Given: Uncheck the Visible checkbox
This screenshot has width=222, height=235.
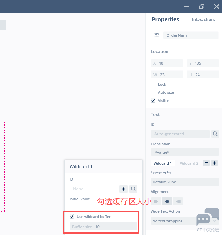Looking at the screenshot, I should click(x=153, y=100).
